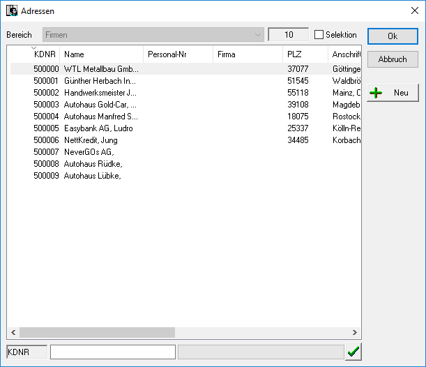Enable the Selektion checkbox
The image size is (426, 367).
(319, 35)
